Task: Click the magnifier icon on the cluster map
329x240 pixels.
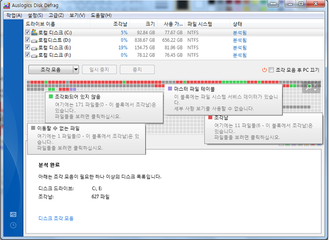Action: click(309, 87)
